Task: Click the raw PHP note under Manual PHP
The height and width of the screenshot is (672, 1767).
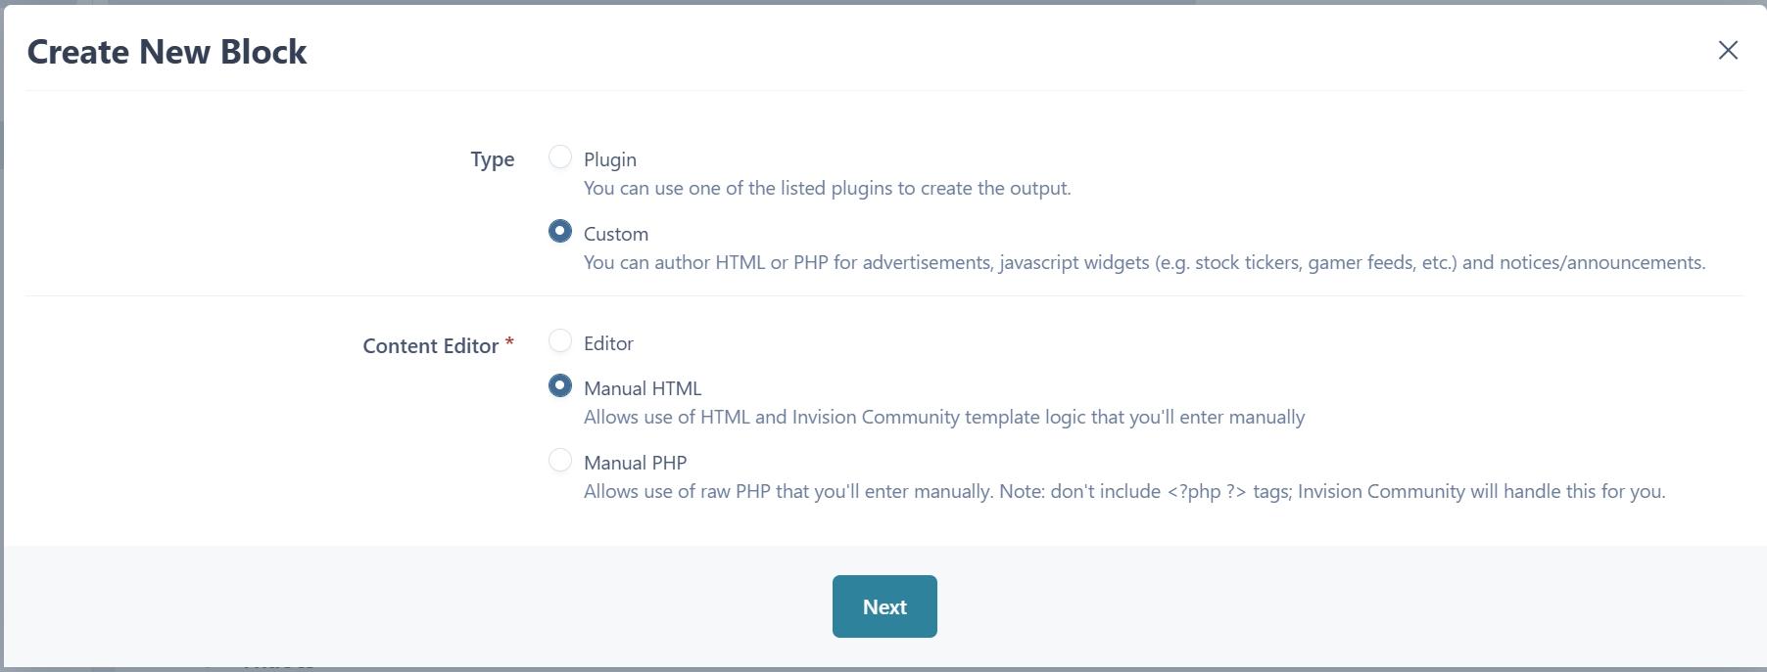Action: (1124, 491)
